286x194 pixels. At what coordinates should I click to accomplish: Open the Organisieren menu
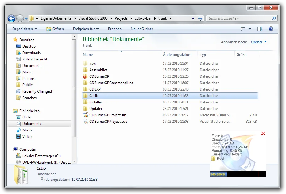(25, 29)
